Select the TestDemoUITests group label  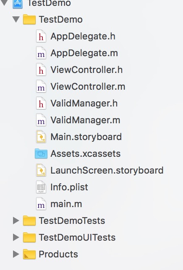point(77,237)
